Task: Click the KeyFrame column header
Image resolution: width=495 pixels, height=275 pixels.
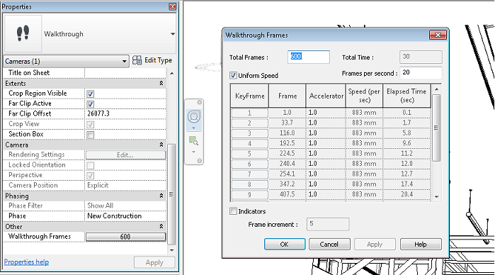Action: point(250,96)
